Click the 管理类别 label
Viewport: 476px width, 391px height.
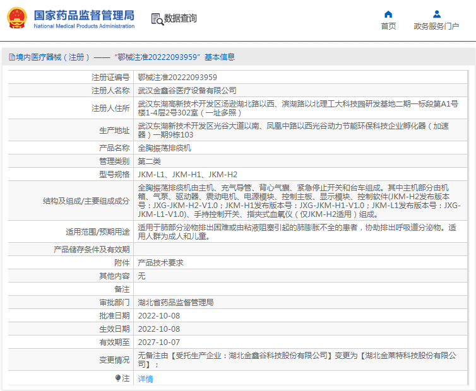click(x=114, y=161)
